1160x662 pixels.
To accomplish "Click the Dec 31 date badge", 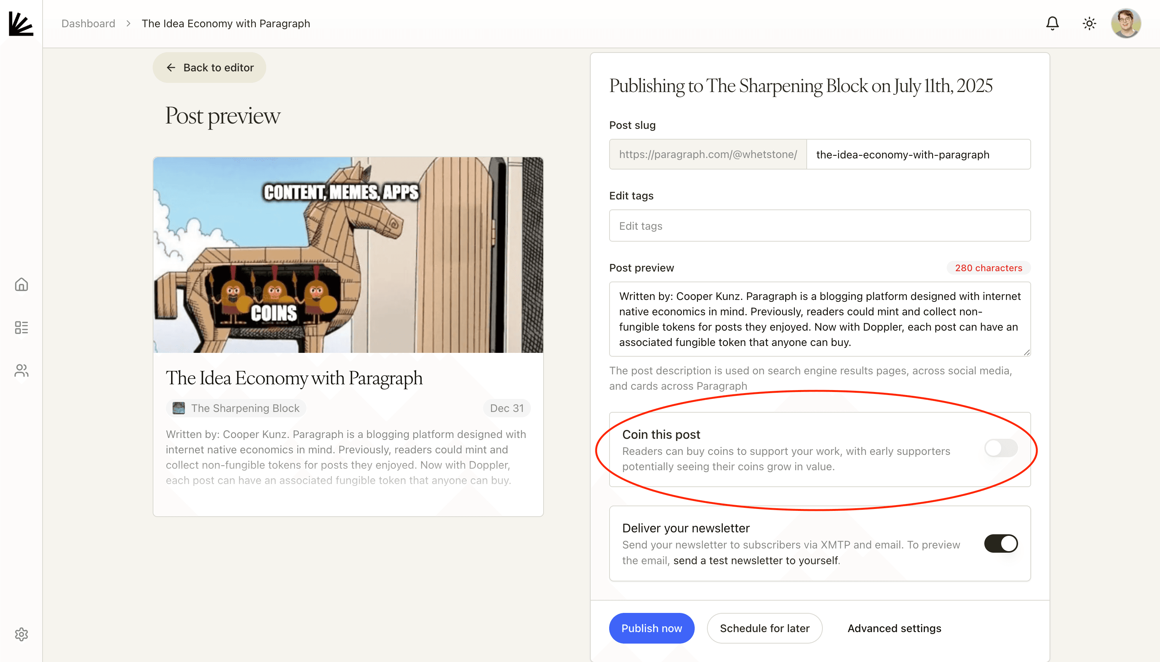I will pos(507,408).
